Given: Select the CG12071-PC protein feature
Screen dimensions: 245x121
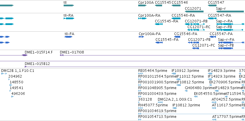Looking at the screenshot, I should (x=195, y=48).
